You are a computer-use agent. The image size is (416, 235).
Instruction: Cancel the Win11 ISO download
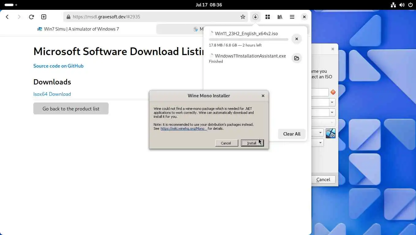[x=297, y=39]
